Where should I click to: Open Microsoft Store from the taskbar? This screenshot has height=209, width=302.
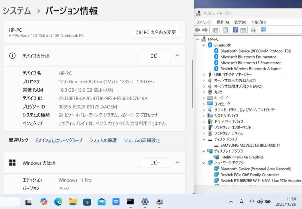tap(87, 201)
